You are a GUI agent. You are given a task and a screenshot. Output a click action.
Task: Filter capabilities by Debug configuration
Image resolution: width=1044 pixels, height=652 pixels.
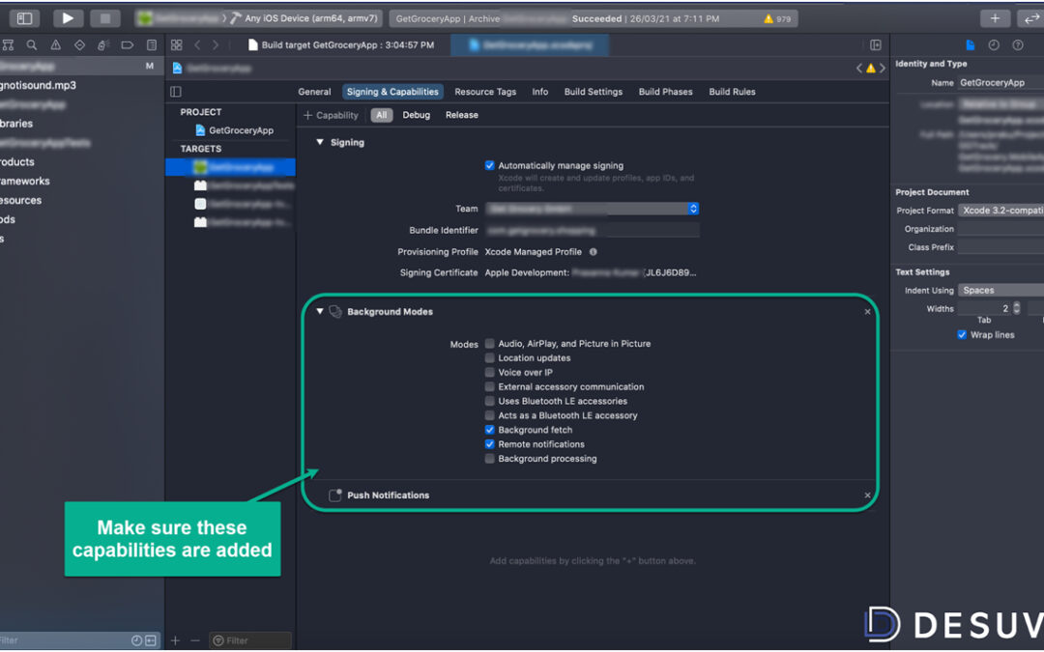pyautogui.click(x=416, y=115)
